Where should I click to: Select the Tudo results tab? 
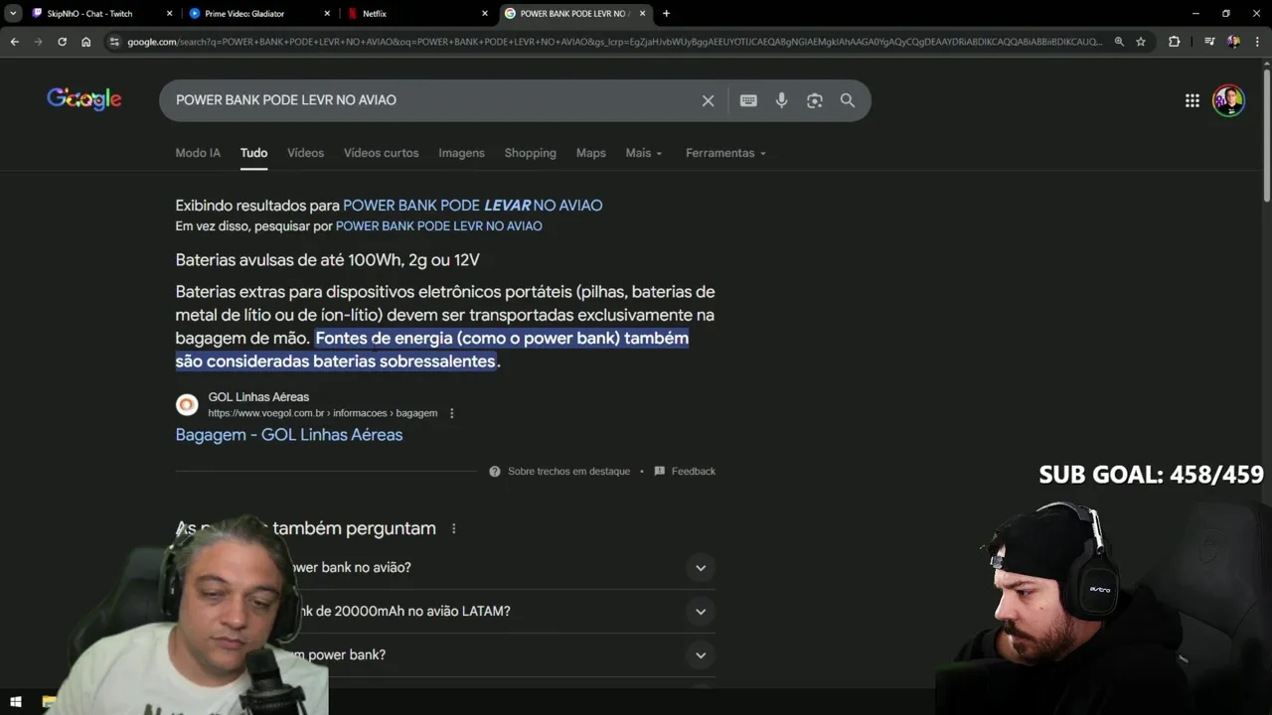pos(253,153)
